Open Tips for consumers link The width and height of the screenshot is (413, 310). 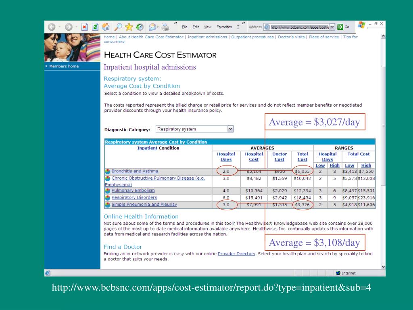pyautogui.click(x=350, y=37)
